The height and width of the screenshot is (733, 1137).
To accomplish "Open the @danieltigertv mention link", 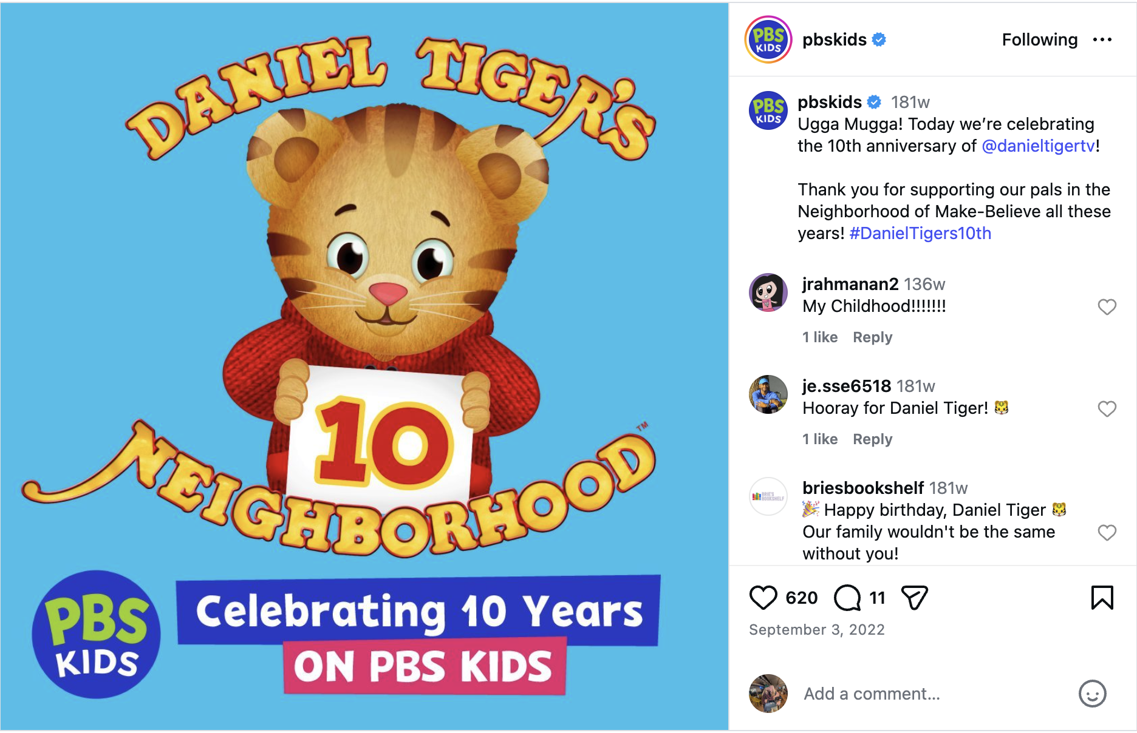I will (1039, 146).
